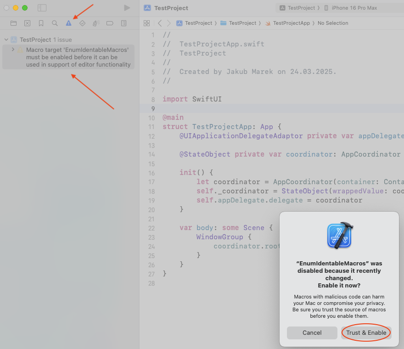Click Cancel in the macro dialog
The height and width of the screenshot is (349, 404).
(x=312, y=332)
